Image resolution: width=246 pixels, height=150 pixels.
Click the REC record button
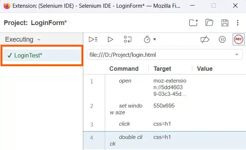pos(239,39)
